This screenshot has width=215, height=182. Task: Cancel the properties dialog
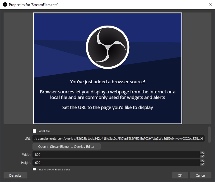[200, 175]
